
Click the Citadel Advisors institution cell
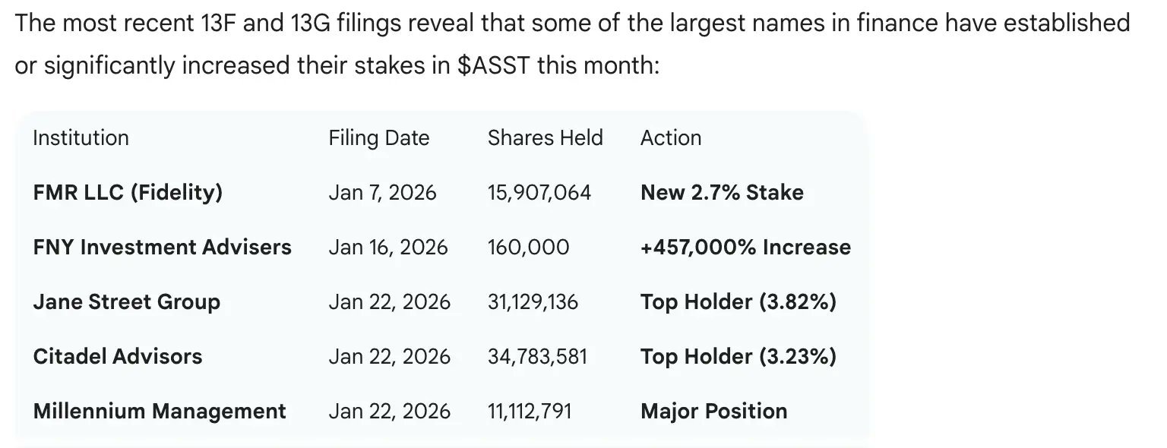tap(118, 357)
